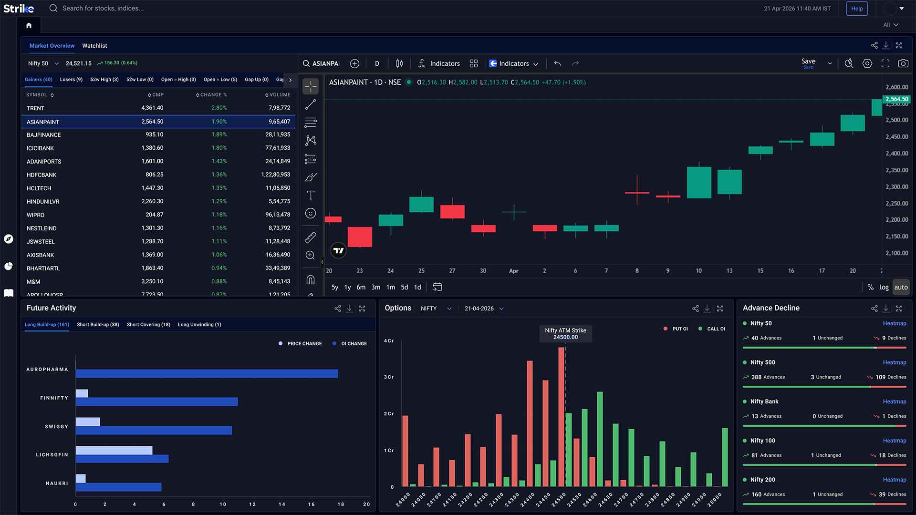Expand the Strike Indicators dropdown
Viewport: 916px width, 515px height.
click(x=514, y=63)
